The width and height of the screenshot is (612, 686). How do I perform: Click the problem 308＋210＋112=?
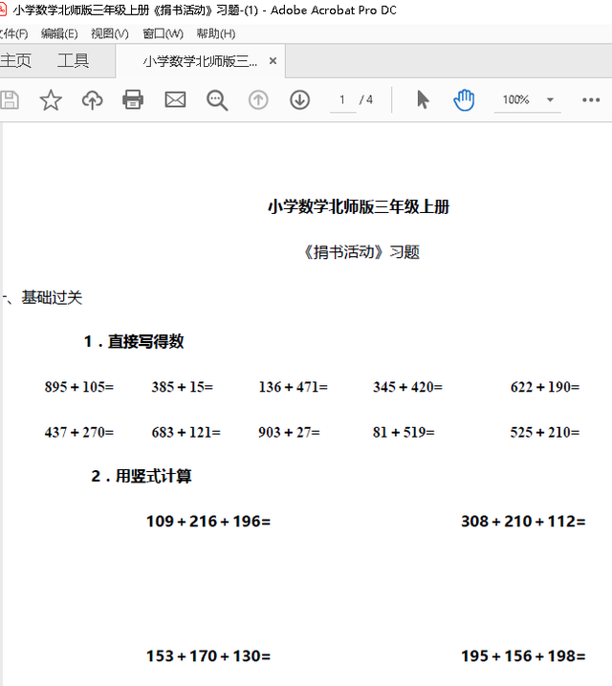point(523,521)
